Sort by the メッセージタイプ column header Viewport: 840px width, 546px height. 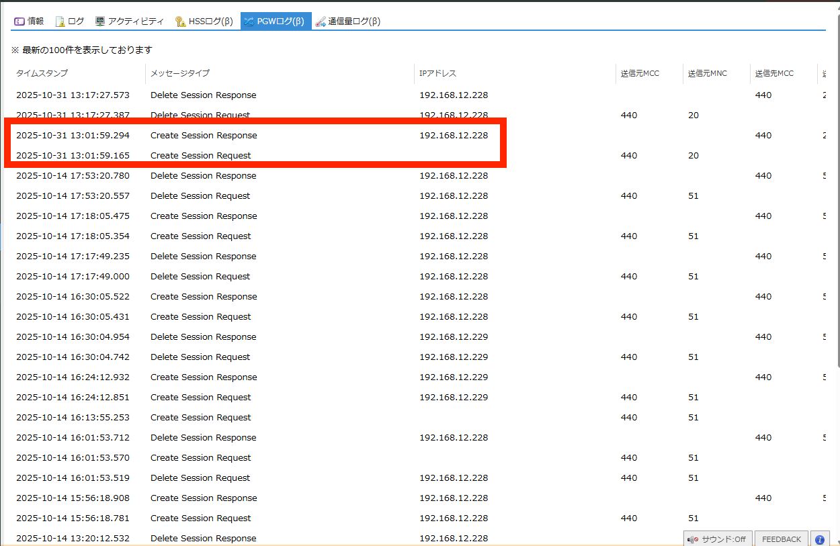coord(179,73)
